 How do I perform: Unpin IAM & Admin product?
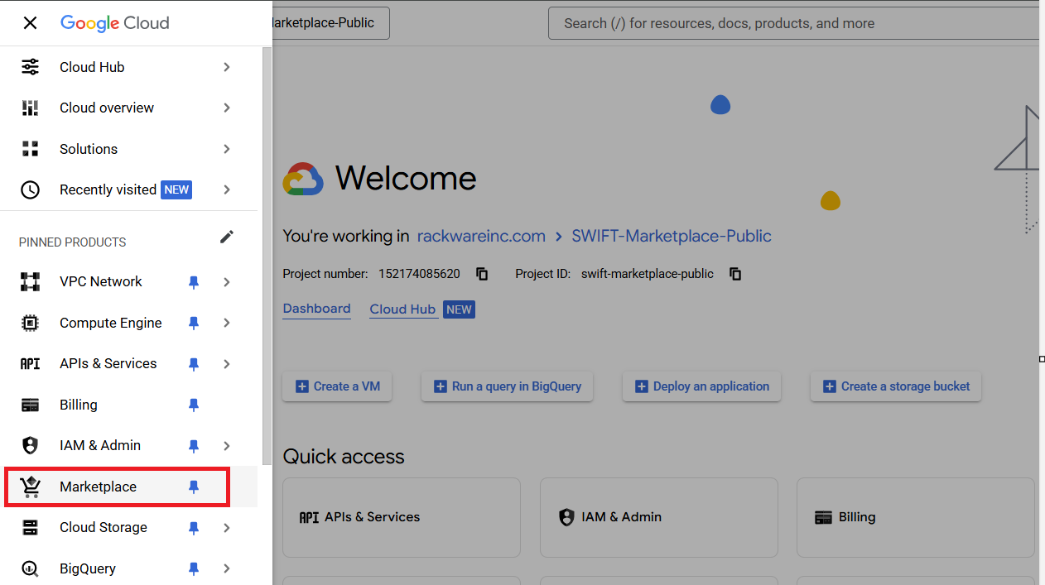pyautogui.click(x=194, y=446)
